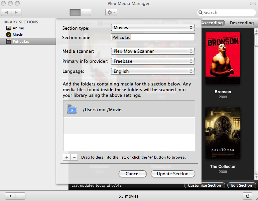Image resolution: width=258 pixels, height=201 pixels.
Task: Edit the Section name field
Action: point(153,37)
